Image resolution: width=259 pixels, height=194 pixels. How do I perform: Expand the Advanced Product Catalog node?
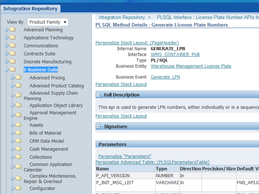point(12,86)
